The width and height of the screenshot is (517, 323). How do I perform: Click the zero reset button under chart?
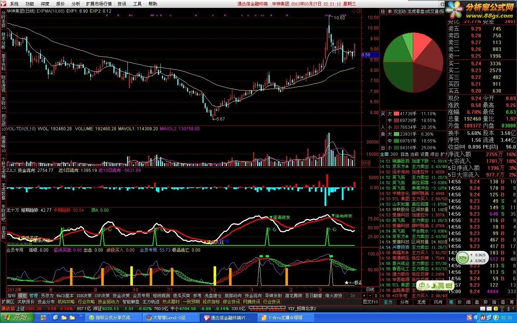[x=376, y=296]
